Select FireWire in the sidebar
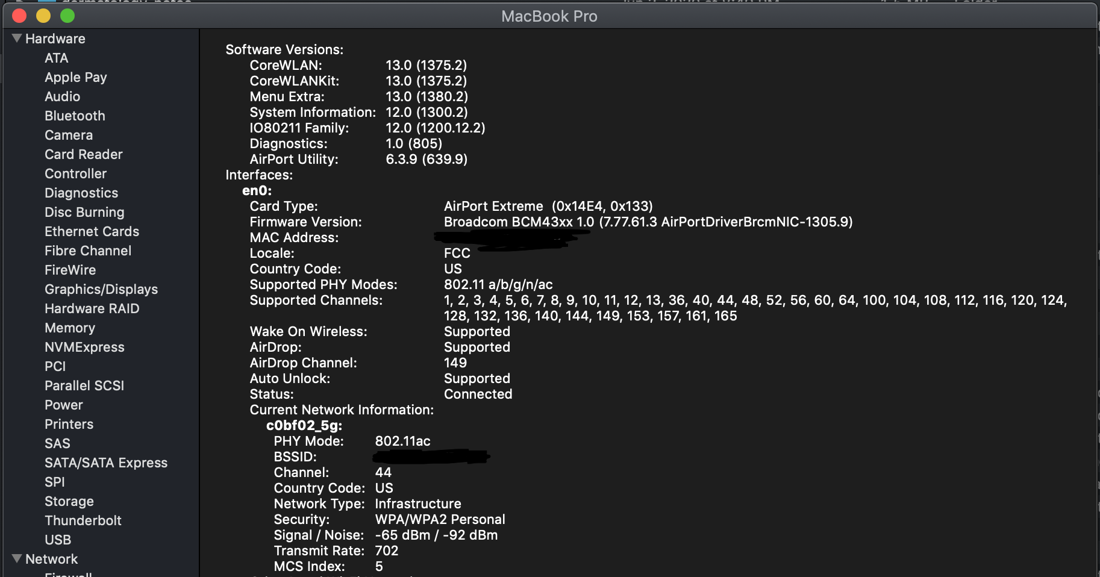Image resolution: width=1100 pixels, height=577 pixels. (x=70, y=270)
